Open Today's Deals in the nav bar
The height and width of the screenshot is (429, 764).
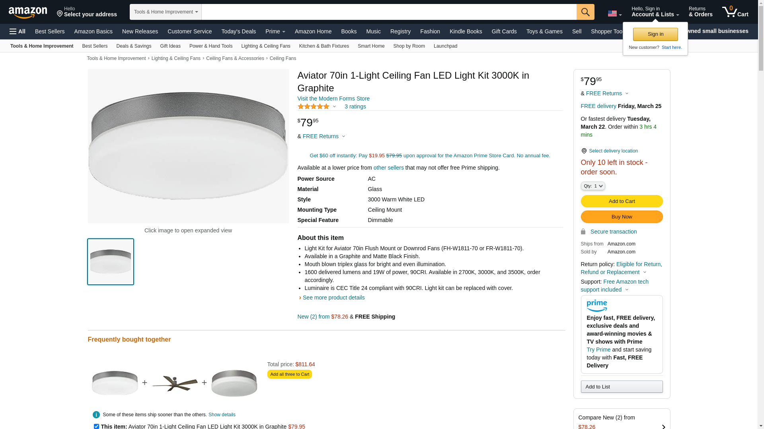[238, 31]
